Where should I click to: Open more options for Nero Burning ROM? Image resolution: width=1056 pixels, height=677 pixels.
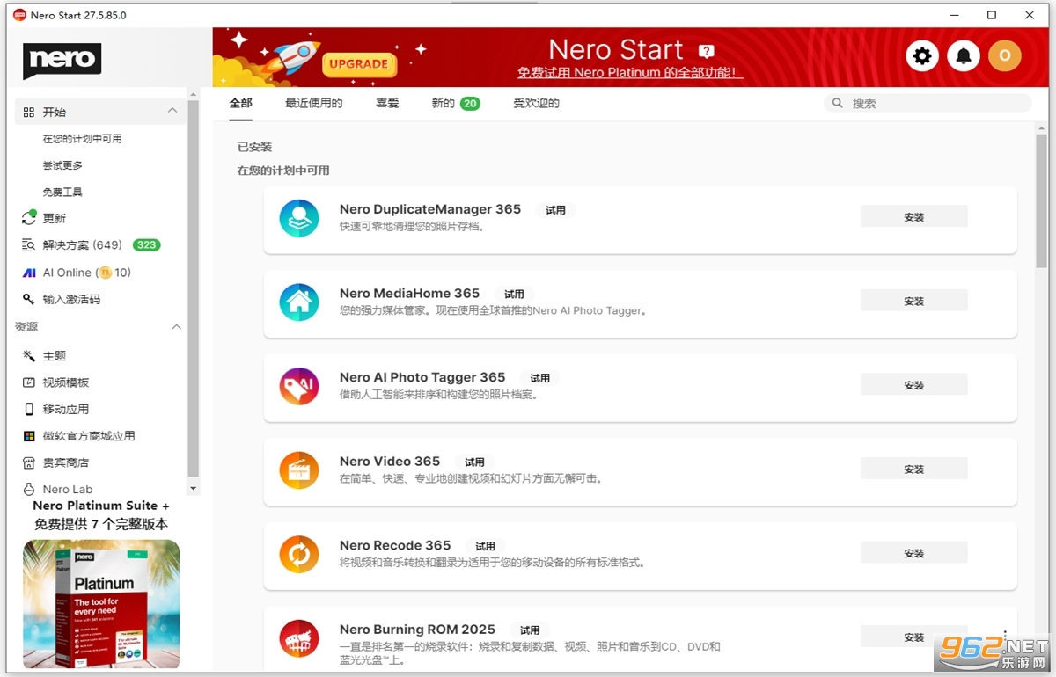[x=1005, y=635]
